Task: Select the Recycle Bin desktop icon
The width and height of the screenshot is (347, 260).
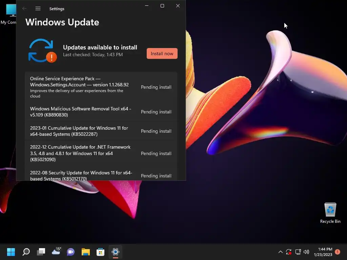Action: [330, 213]
